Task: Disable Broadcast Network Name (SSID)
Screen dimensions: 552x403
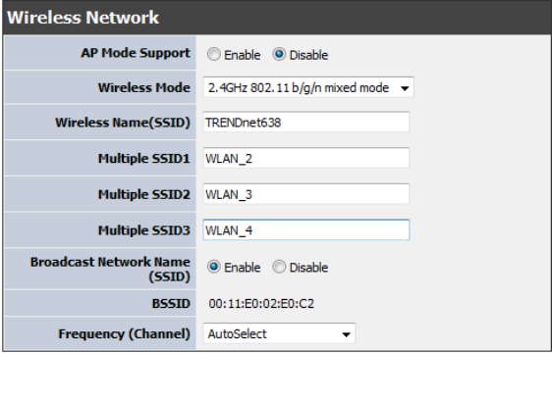Action: coord(279,267)
